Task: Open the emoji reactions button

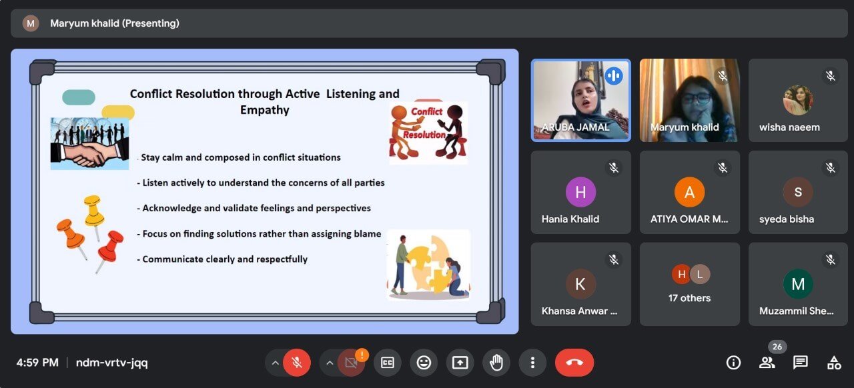Action: (424, 363)
